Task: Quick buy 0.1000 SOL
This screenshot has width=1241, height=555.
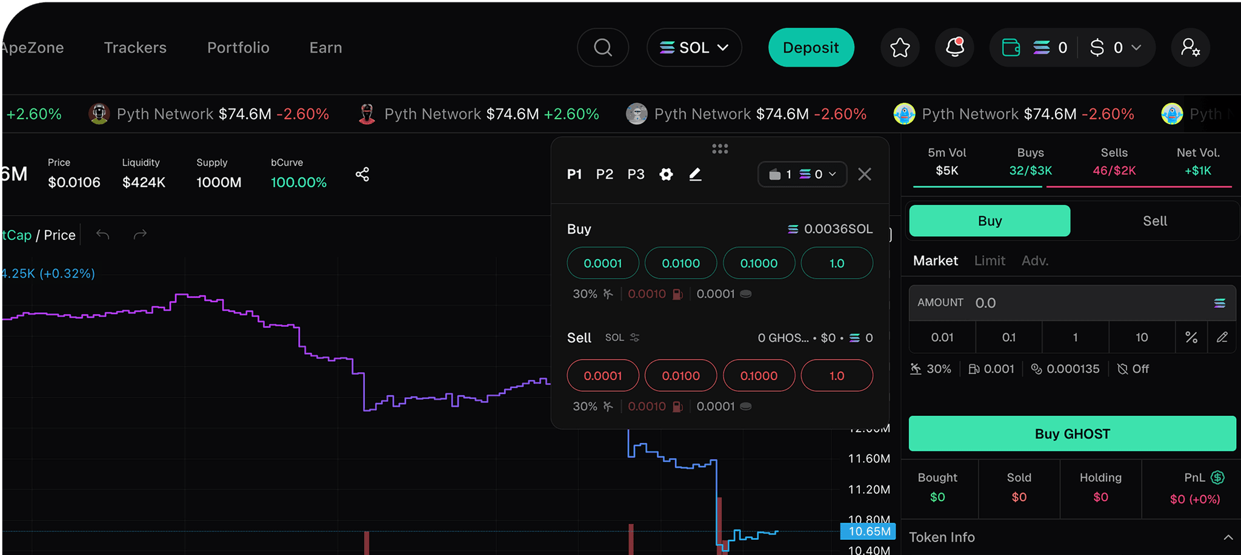Action: click(759, 263)
